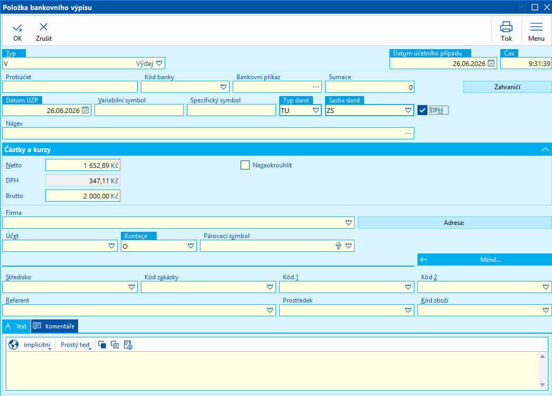
Task: Click the first copy text icon in the editor toolbar
Action: click(x=102, y=345)
